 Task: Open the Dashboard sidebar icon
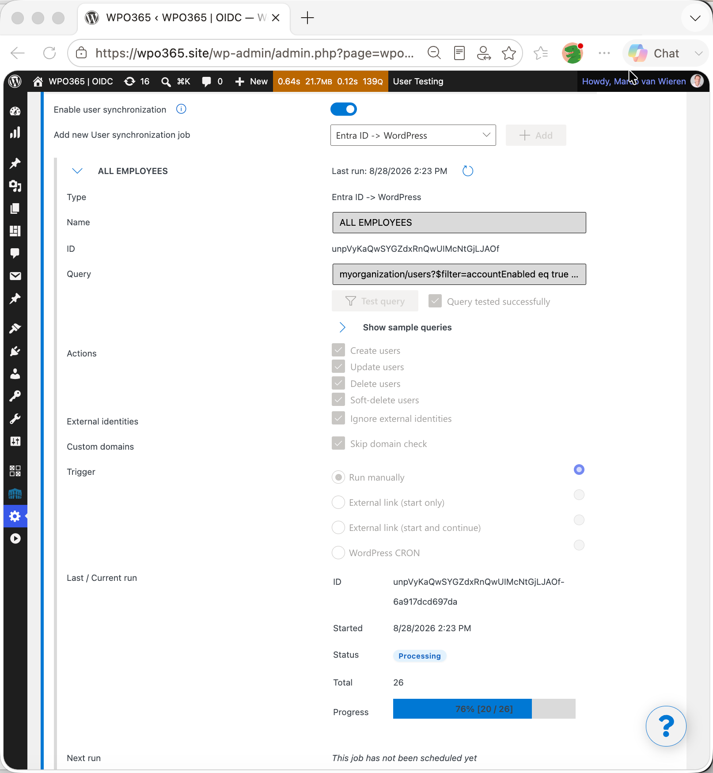coord(15,111)
